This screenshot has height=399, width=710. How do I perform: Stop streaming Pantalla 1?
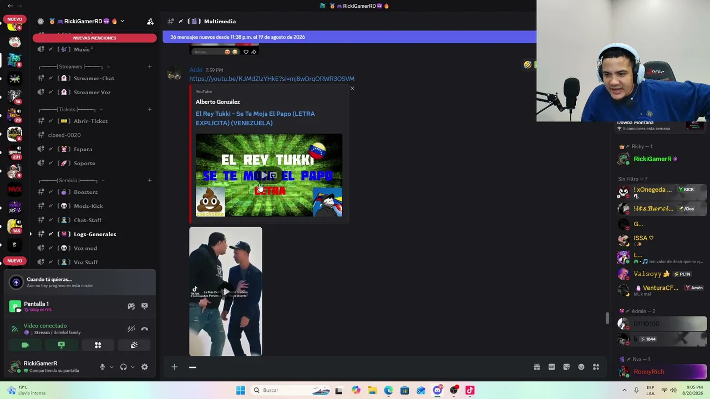point(144,306)
